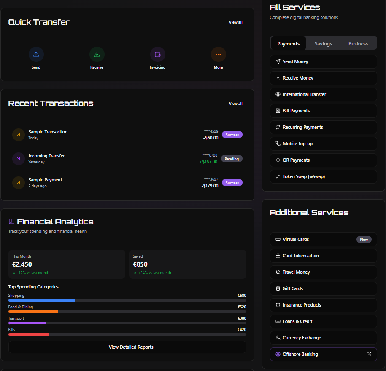This screenshot has height=371, width=386.
Task: Switch to the Savings tab
Action: pos(323,44)
